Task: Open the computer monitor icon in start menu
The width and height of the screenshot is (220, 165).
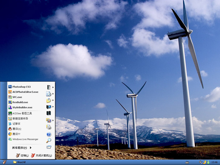Action: [x=49, y=107]
